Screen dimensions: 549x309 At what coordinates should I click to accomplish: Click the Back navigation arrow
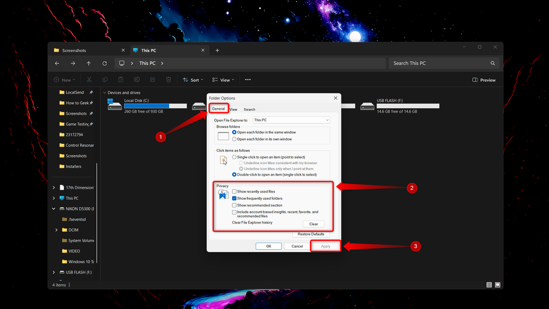point(57,63)
